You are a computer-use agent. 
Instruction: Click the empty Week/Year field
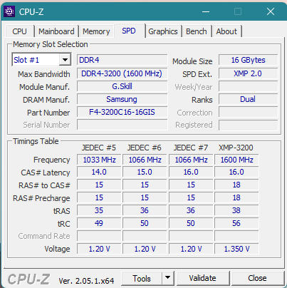point(249,86)
